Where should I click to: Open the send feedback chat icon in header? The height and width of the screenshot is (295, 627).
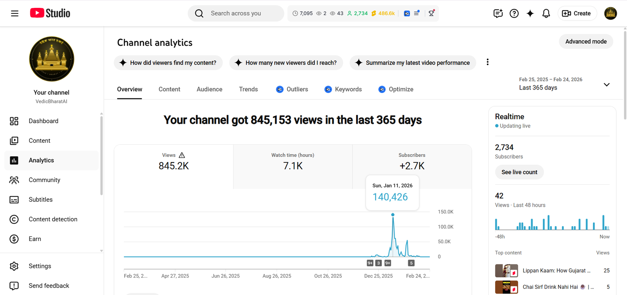[x=498, y=13]
